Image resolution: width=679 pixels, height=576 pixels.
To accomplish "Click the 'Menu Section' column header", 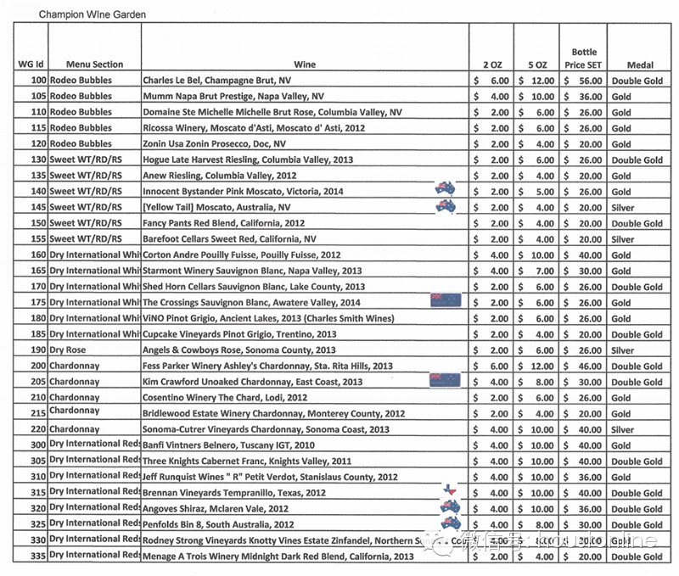I will (x=94, y=64).
